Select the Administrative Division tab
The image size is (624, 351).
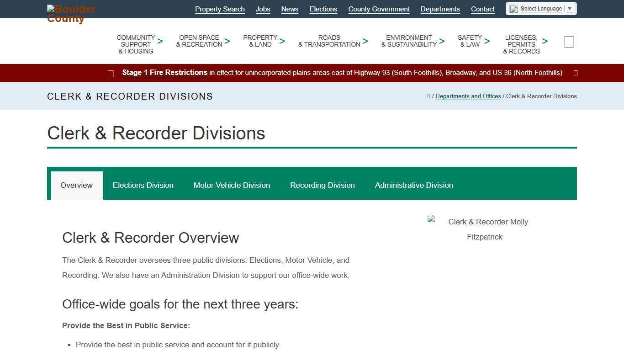tap(414, 185)
